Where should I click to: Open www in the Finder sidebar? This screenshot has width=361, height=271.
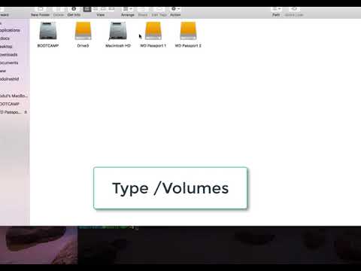(x=3, y=71)
